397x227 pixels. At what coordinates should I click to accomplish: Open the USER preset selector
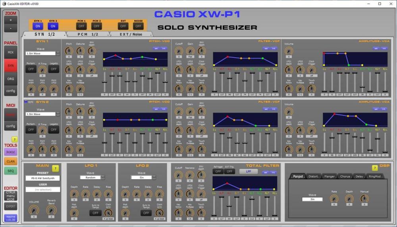click(x=43, y=190)
